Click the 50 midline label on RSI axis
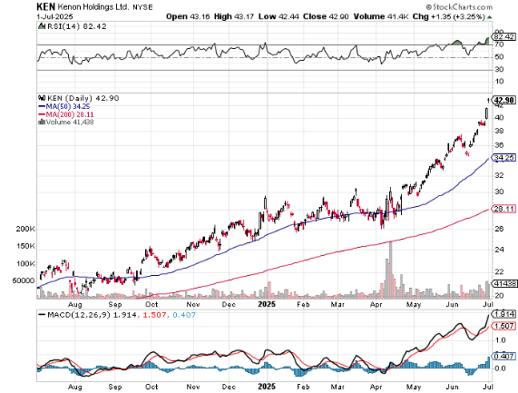 click(x=499, y=57)
